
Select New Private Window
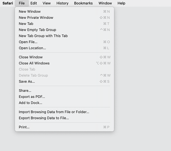click(x=64, y=18)
